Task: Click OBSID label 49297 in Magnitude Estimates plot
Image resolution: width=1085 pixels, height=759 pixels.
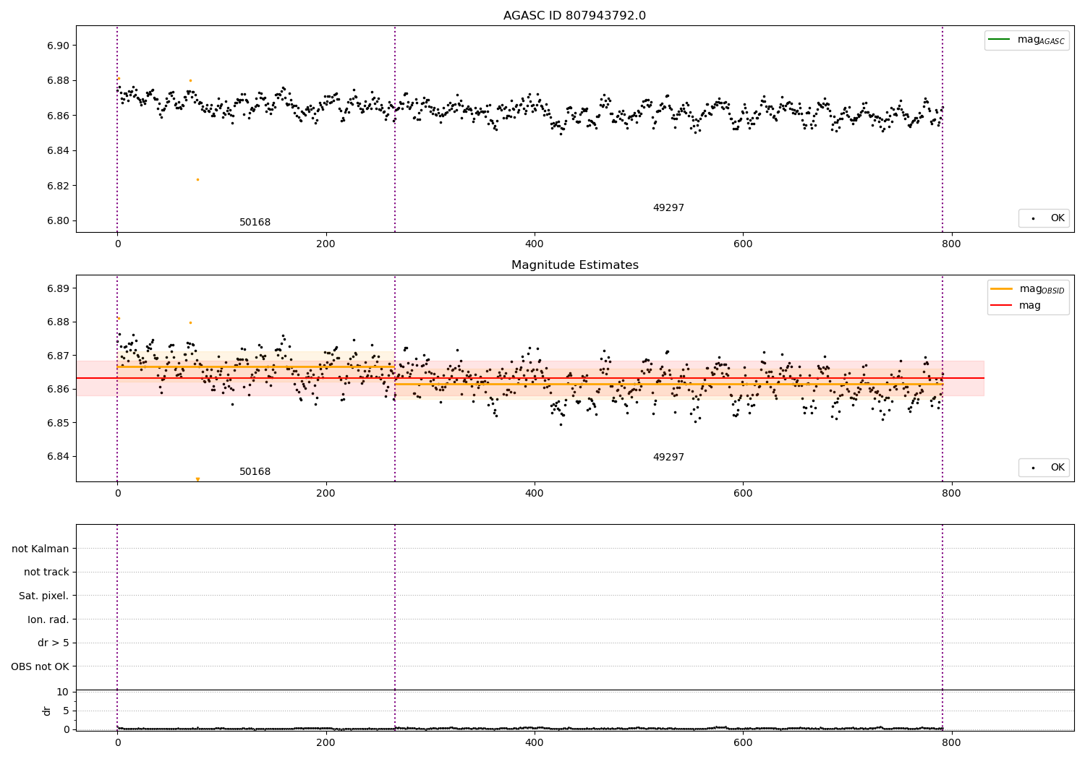Action: 668,457
